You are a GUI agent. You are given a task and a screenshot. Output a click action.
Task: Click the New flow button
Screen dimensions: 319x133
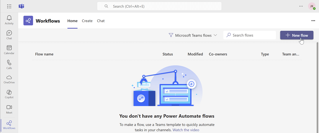[x=297, y=35]
